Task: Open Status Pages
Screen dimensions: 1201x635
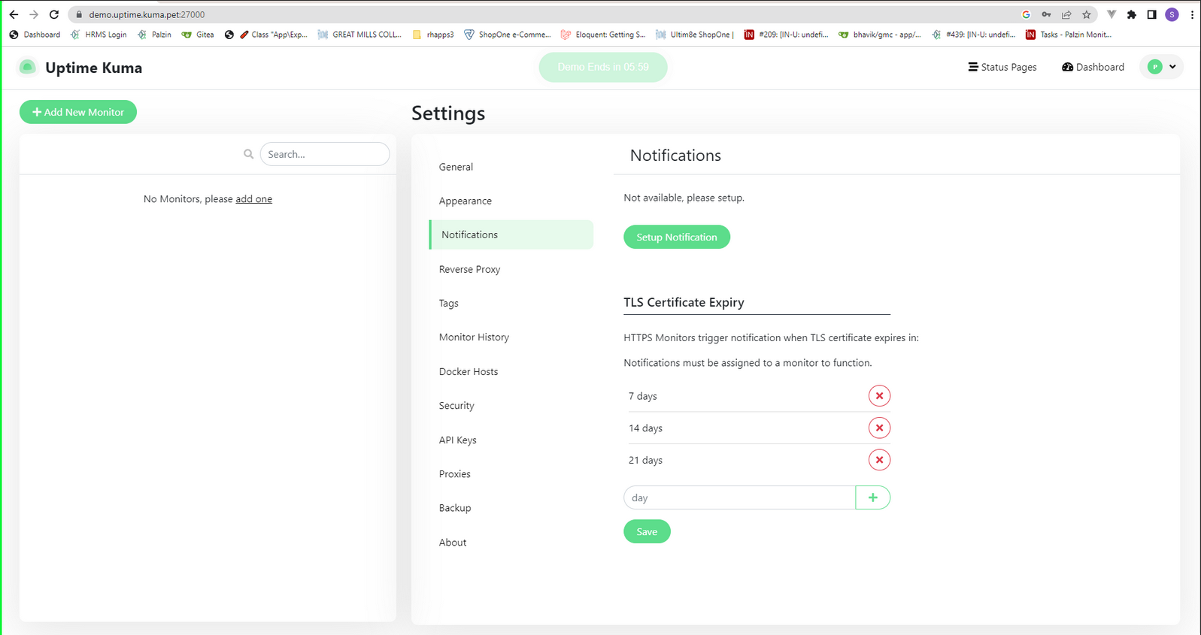Action: pyautogui.click(x=1002, y=67)
